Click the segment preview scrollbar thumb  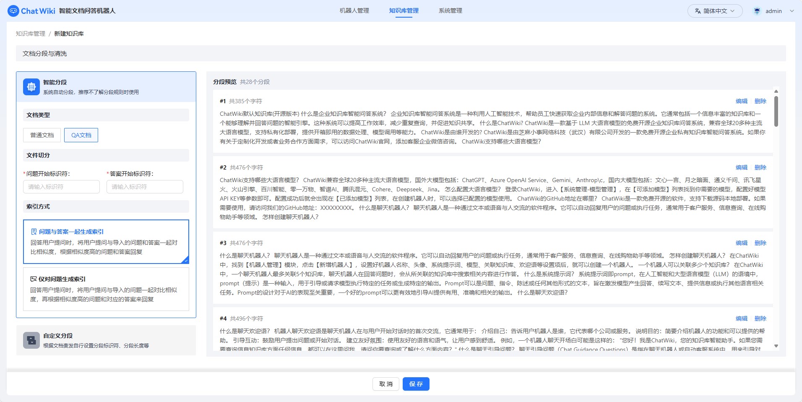coord(776,111)
